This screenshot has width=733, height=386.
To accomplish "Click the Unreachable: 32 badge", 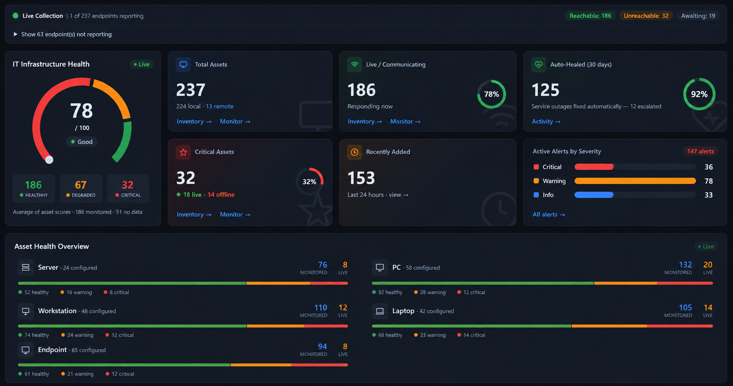I will tap(646, 16).
